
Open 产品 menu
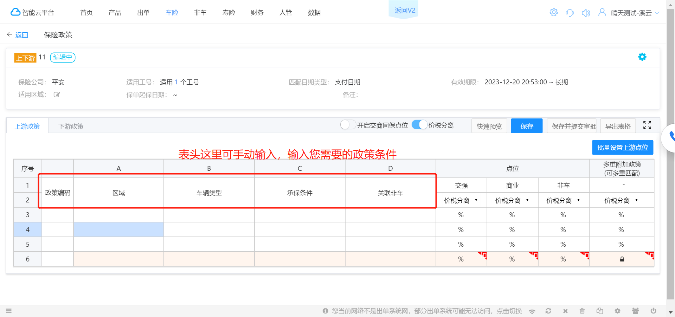click(115, 13)
